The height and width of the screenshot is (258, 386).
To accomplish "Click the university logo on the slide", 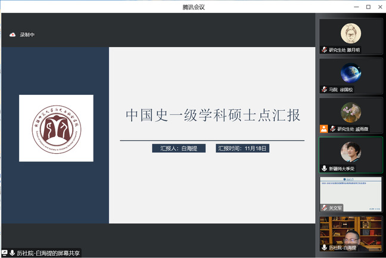I will [56, 128].
